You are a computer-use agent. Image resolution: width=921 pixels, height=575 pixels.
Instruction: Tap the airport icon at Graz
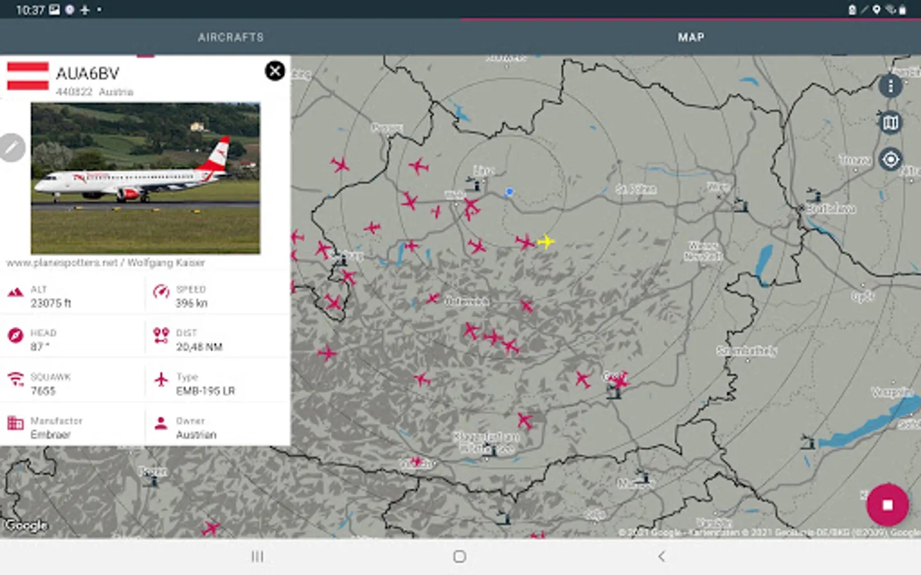click(613, 391)
